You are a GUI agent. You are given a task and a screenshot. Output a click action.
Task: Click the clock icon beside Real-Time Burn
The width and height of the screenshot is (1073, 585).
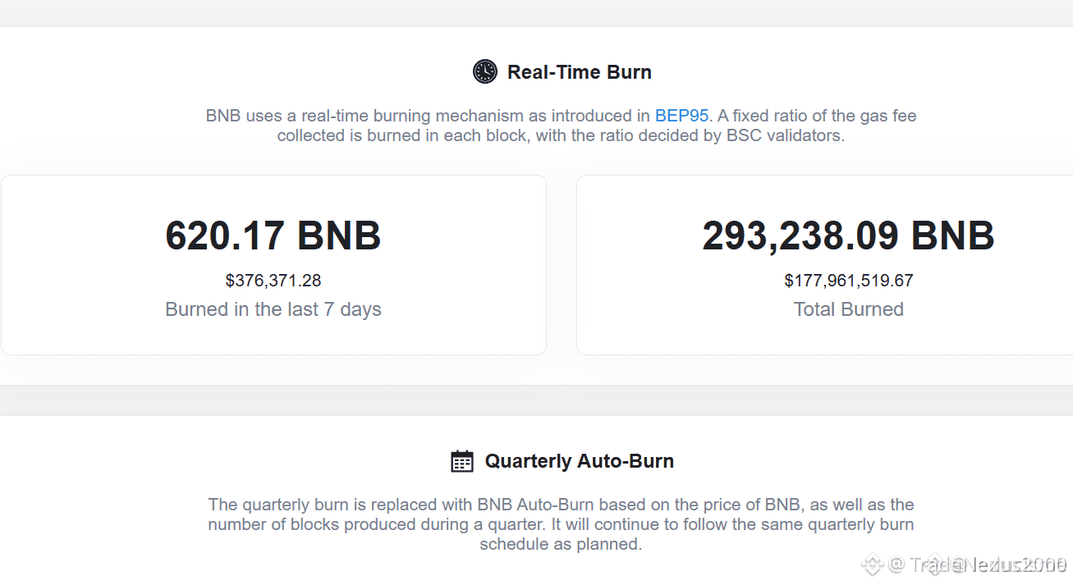485,71
